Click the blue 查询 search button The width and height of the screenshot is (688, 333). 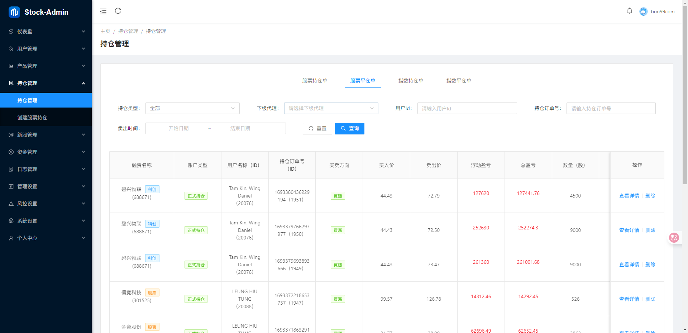point(350,128)
